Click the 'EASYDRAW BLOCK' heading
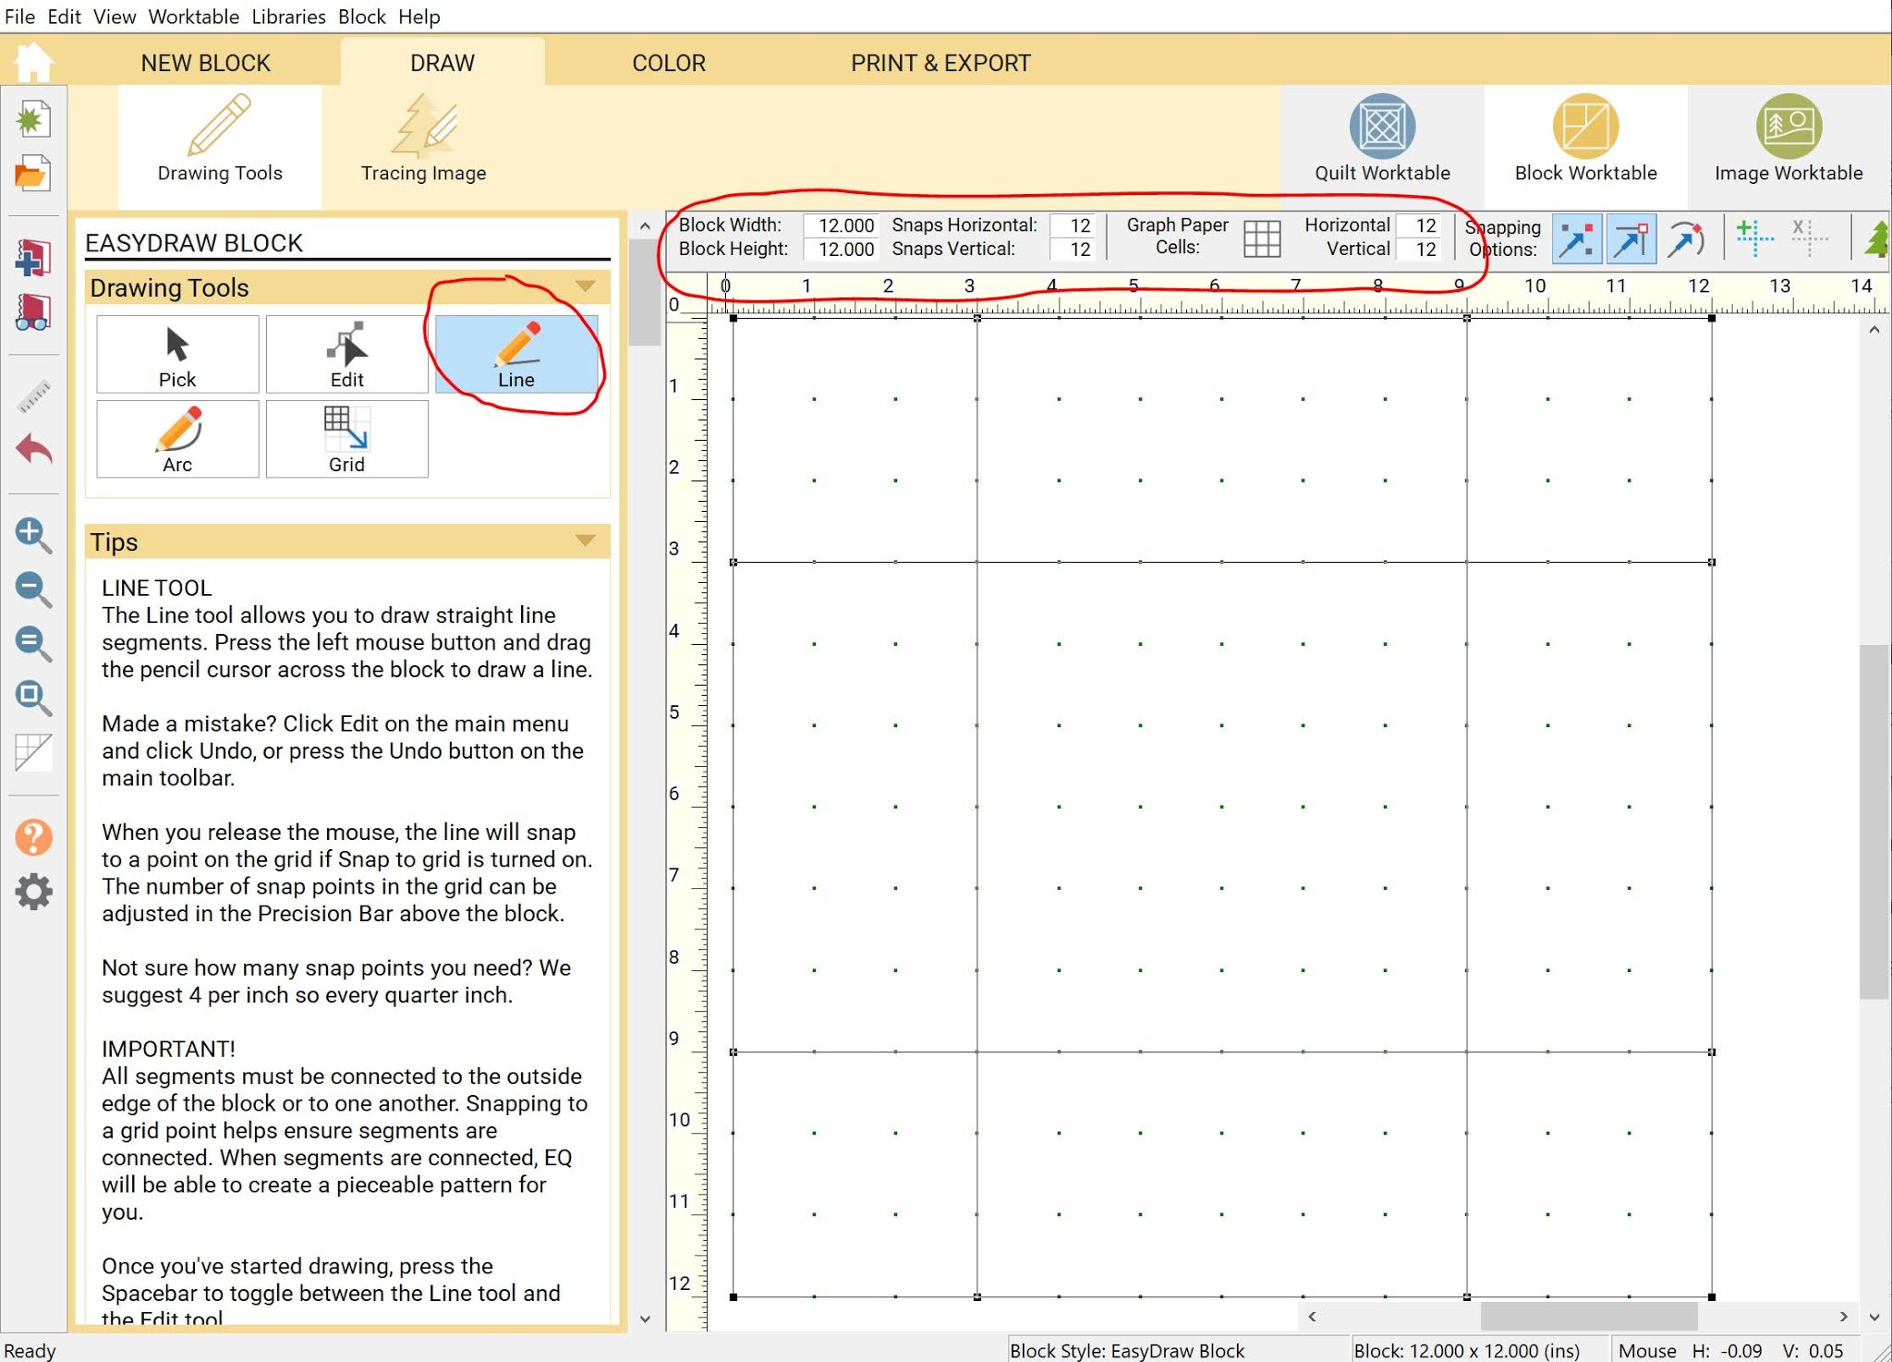This screenshot has width=1892, height=1362. [194, 243]
